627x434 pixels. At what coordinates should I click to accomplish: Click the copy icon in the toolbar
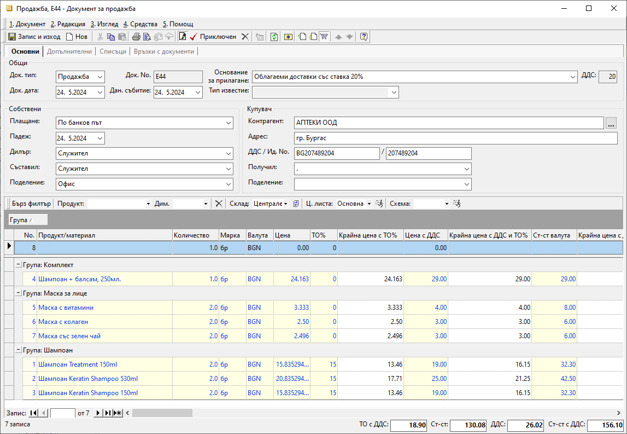point(111,37)
